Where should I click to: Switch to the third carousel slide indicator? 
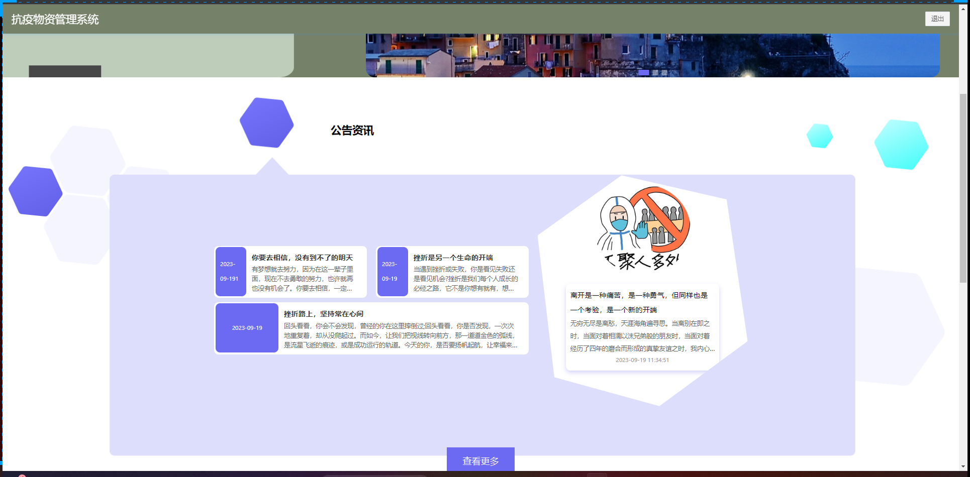[664, 73]
